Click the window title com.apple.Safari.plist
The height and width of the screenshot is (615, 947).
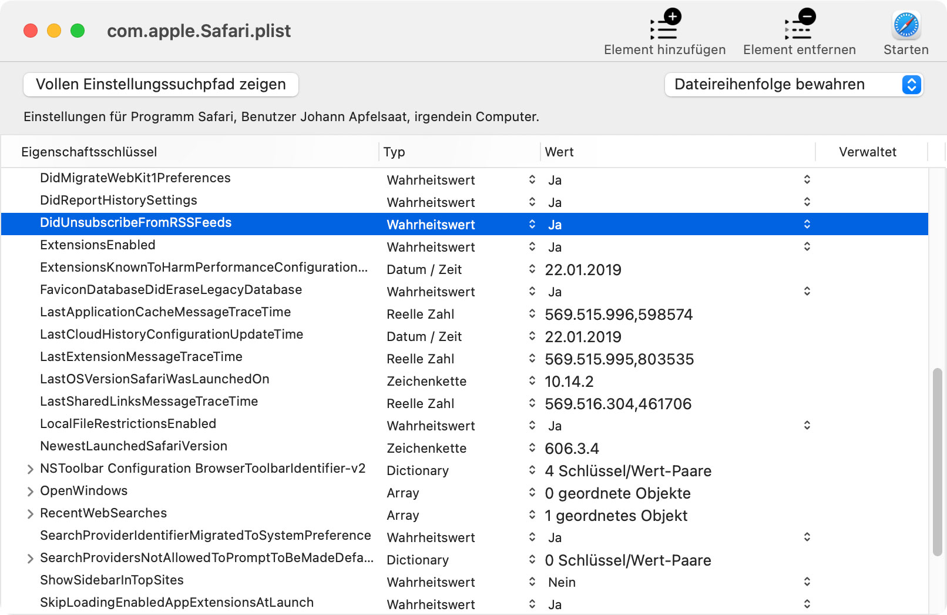[199, 31]
